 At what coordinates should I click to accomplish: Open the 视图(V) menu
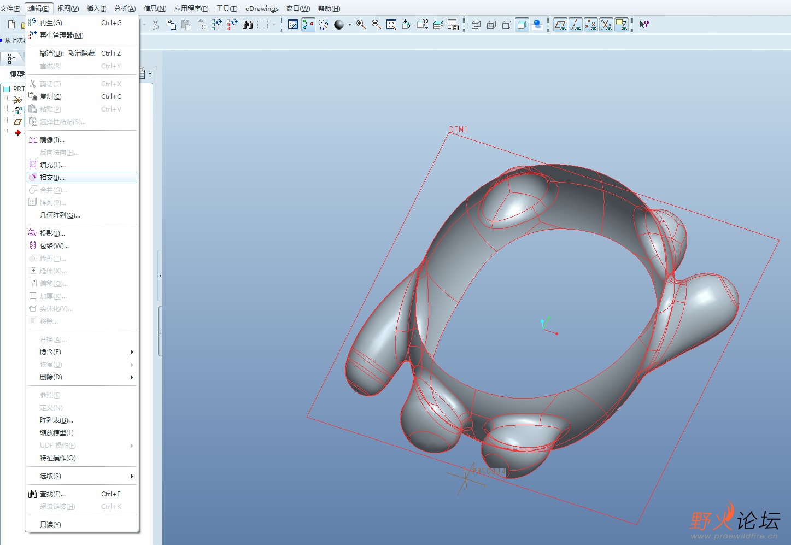click(68, 9)
